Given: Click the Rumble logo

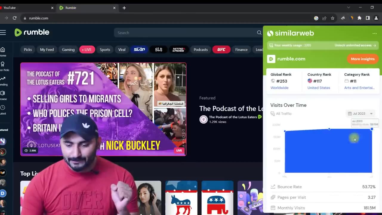Looking at the screenshot, I should point(32,32).
